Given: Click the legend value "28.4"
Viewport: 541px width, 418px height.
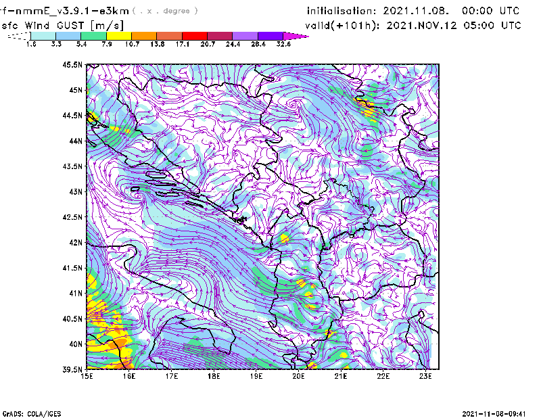Looking at the screenshot, I should tap(258, 44).
